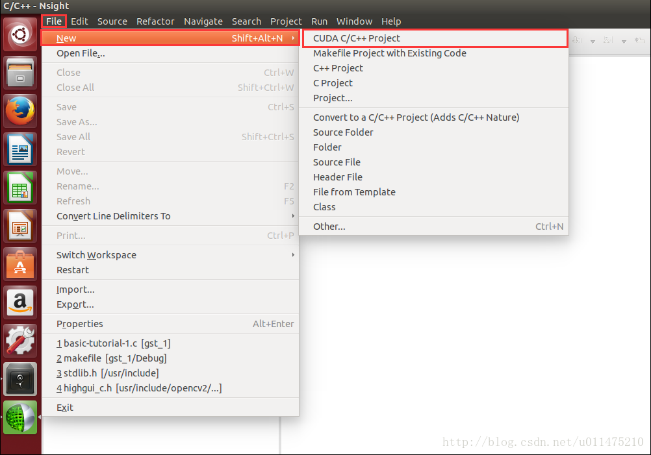The image size is (651, 455).
Task: Select Restart in the File menu
Action: [x=170, y=270]
